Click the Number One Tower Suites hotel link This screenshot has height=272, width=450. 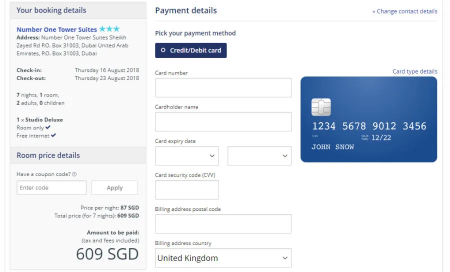click(x=56, y=29)
